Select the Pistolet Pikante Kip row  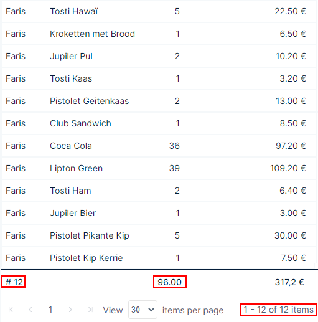pos(159,235)
